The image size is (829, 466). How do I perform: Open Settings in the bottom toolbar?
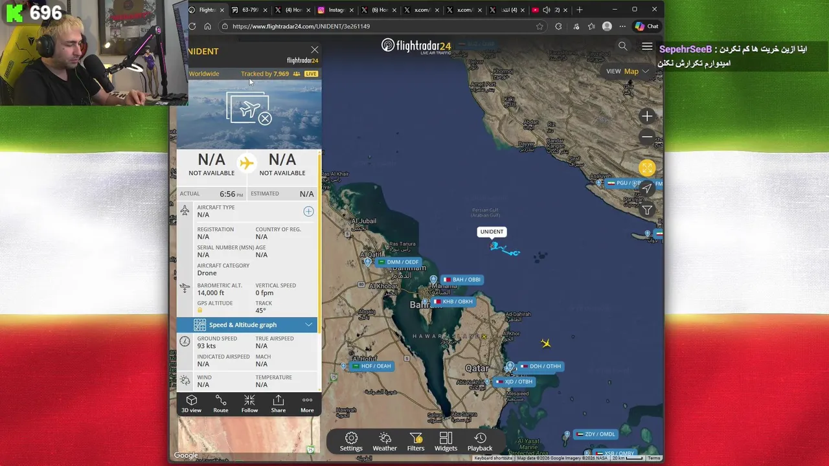click(x=351, y=442)
